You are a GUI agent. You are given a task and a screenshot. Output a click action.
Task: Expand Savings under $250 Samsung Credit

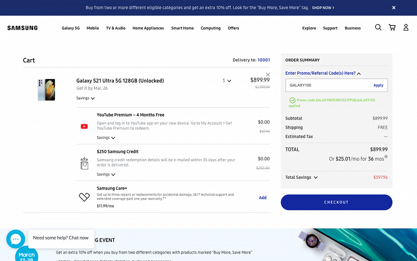(106, 175)
